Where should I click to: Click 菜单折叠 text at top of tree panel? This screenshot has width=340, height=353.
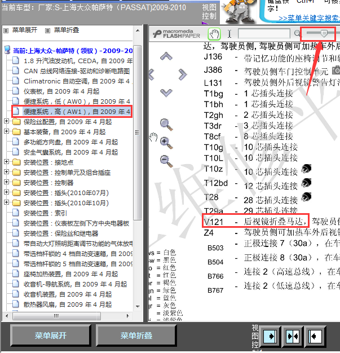(x=67, y=30)
